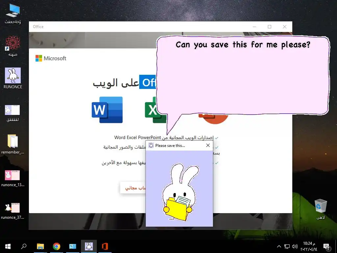Switch to the control panel taskbar app

(x=73, y=246)
